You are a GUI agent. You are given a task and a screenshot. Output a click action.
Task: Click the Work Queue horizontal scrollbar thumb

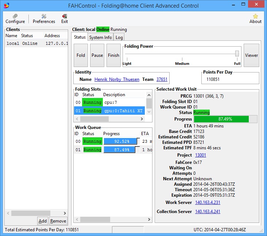pos(95,219)
